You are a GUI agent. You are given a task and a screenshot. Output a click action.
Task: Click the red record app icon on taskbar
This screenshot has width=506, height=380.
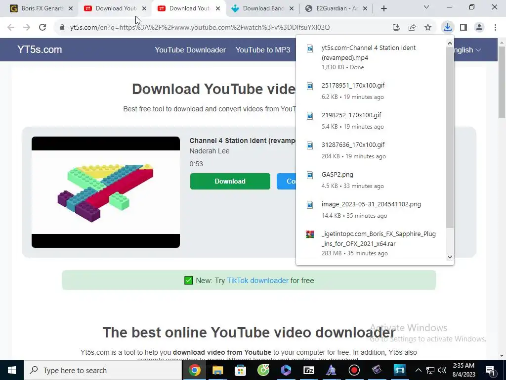354,370
